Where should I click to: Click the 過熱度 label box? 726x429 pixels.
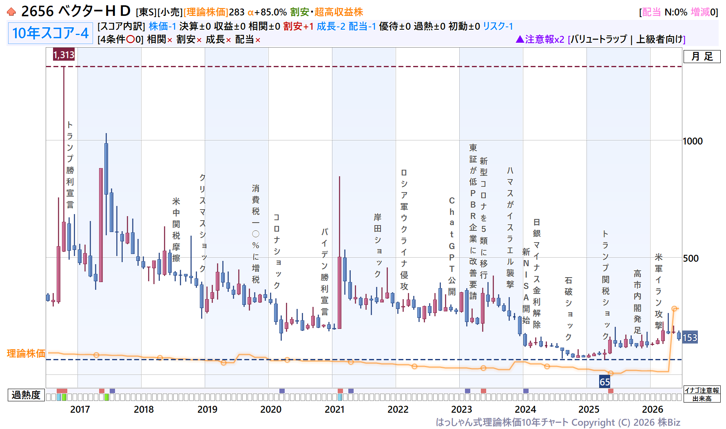point(26,395)
